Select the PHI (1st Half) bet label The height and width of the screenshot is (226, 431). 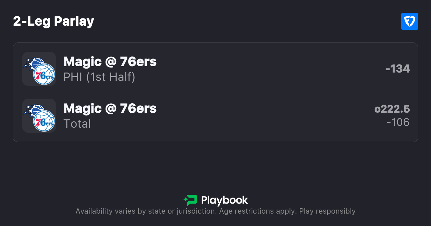pos(99,77)
